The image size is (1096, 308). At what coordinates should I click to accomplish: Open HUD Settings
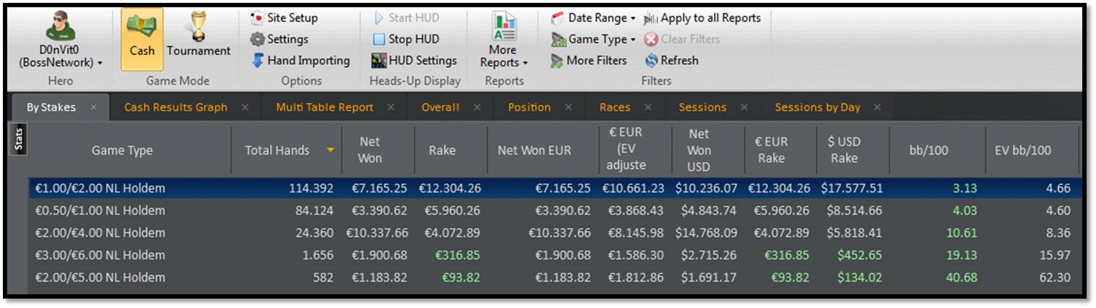pyautogui.click(x=413, y=61)
